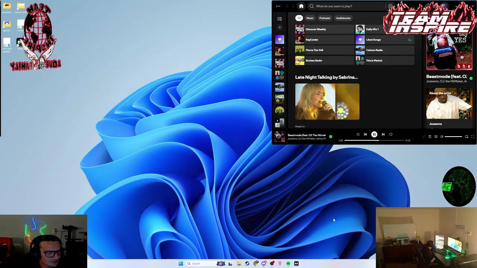Viewport: 477px width, 268px height.
Task: Collapse Your Library panel icon
Action: pos(279,19)
